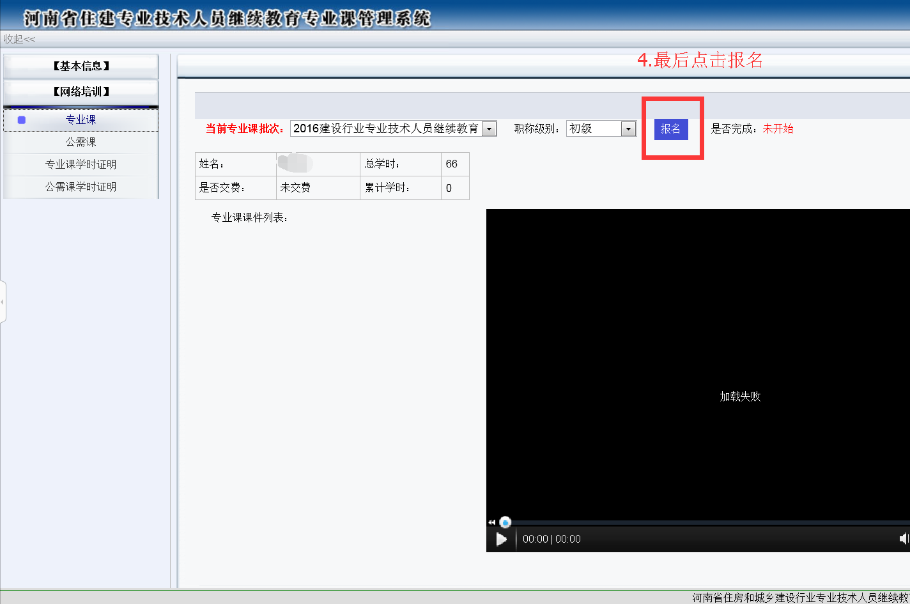Collapse sidebar using left edge handle
Viewport: 910px width, 604px height.
click(x=3, y=302)
